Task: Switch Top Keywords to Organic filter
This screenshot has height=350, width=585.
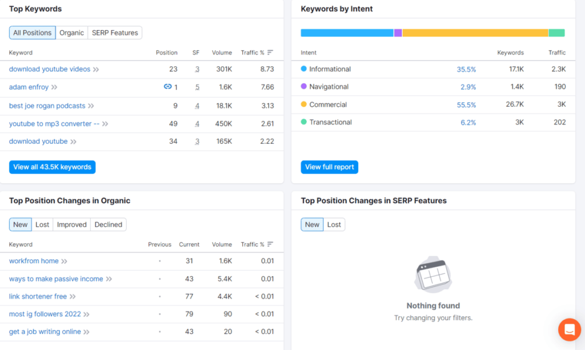Action: [x=71, y=33]
